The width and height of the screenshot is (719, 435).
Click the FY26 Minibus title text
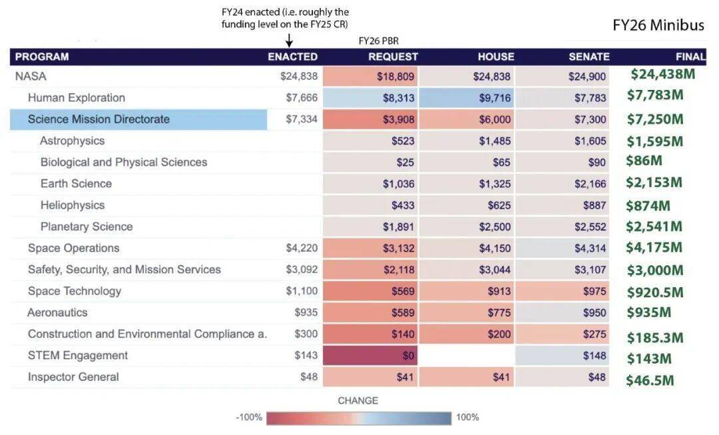(658, 25)
